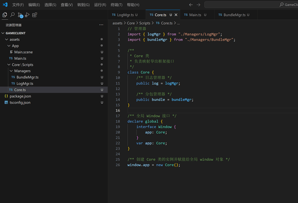Click the navigate back arrow
The width and height of the screenshot is (298, 203).
click(x=191, y=5)
